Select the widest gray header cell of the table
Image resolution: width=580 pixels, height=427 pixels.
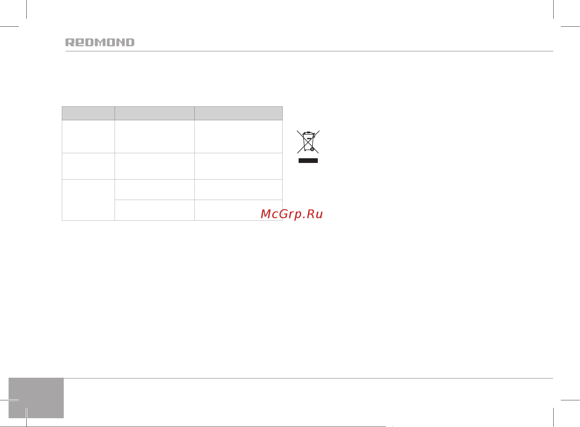click(x=238, y=113)
